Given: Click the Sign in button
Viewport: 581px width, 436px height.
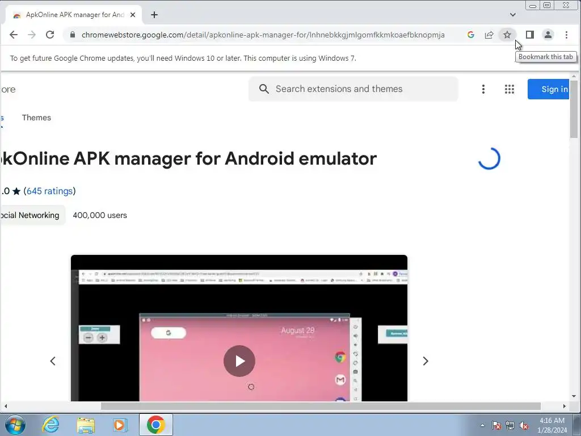Looking at the screenshot, I should click(x=549, y=89).
